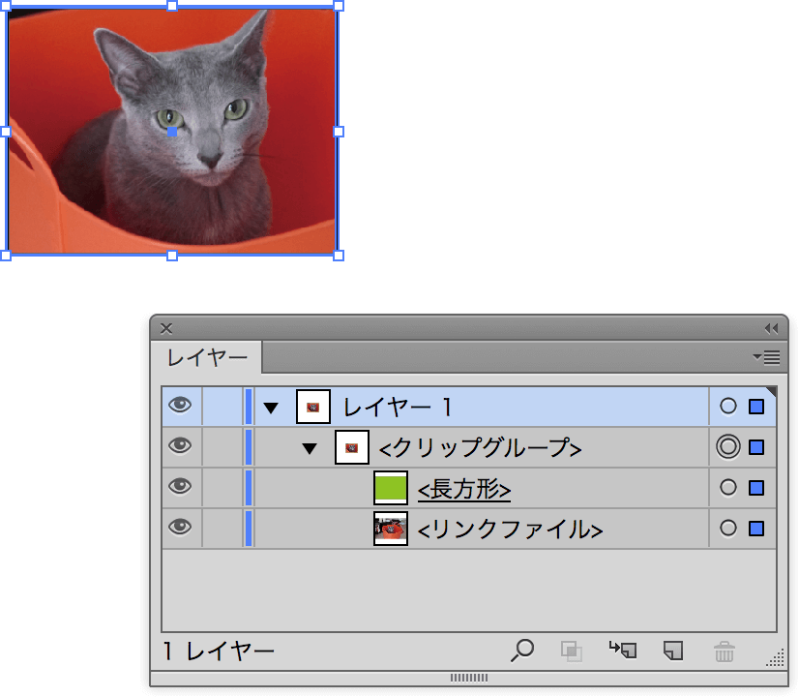This screenshot has width=799, height=697.
Task: Click the '1 レイヤー' status text
Action: tap(219, 652)
